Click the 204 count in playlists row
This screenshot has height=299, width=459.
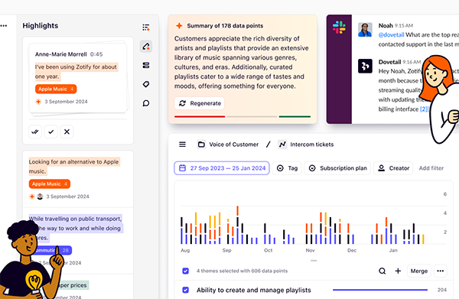(x=441, y=290)
